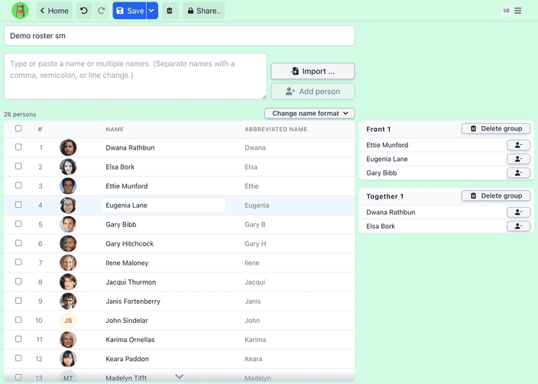538x384 pixels.
Task: Click the NAME column header
Action: pyautogui.click(x=115, y=129)
